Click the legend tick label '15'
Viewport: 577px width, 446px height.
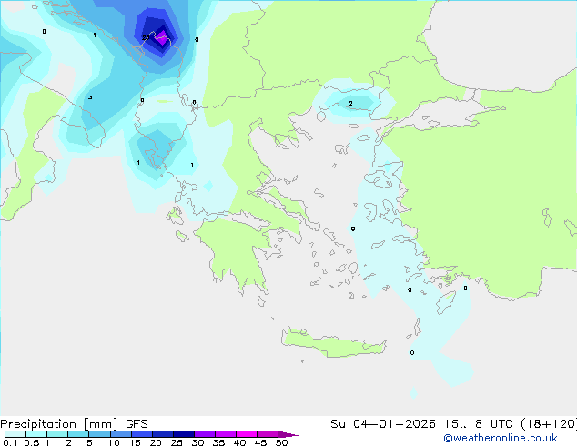tap(135, 442)
